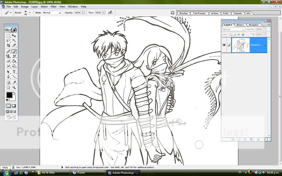
Task: Select the Crop tool
Action: point(8,45)
